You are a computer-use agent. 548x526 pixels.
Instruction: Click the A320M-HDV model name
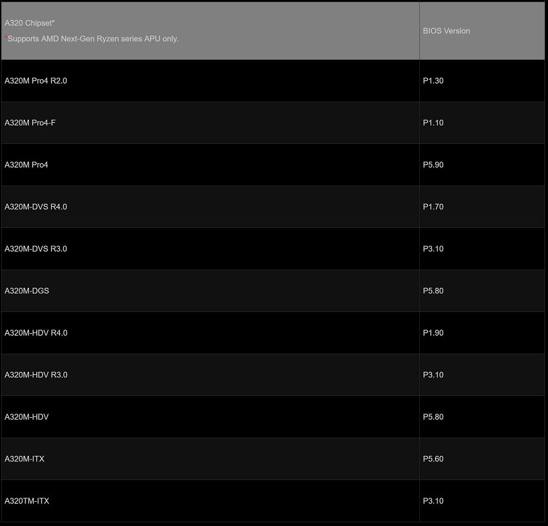[x=27, y=417]
